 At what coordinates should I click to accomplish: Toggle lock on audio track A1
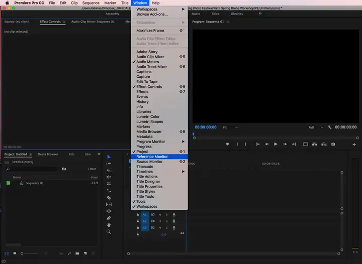tap(138, 214)
